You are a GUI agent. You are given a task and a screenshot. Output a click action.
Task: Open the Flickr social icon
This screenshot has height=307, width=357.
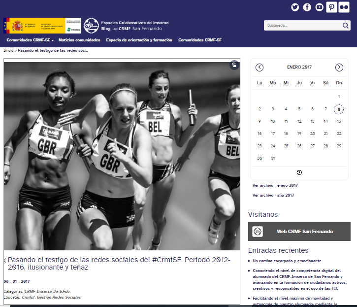(x=344, y=7)
